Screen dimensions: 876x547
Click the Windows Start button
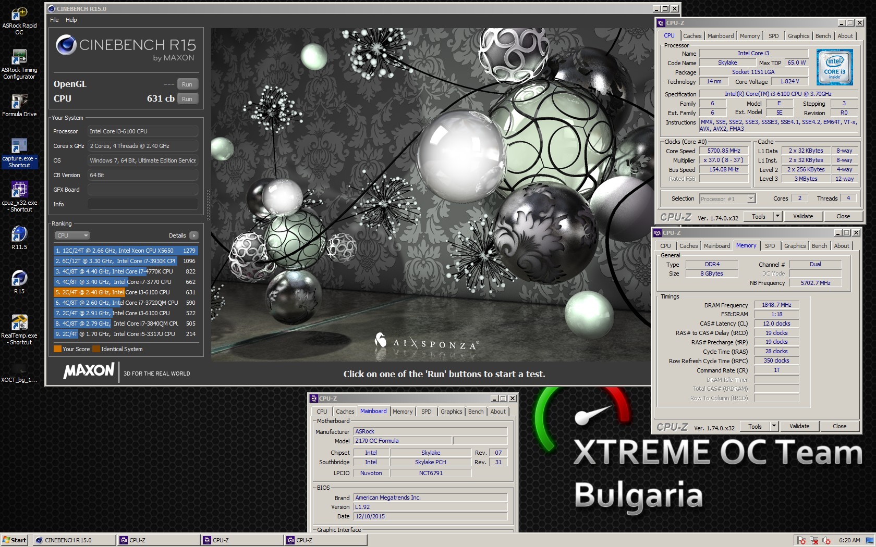tap(14, 540)
